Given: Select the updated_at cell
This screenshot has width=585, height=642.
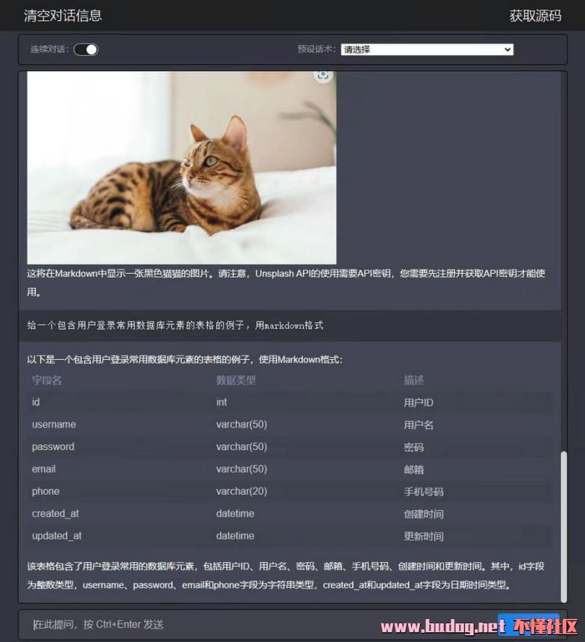Looking at the screenshot, I should point(57,536).
